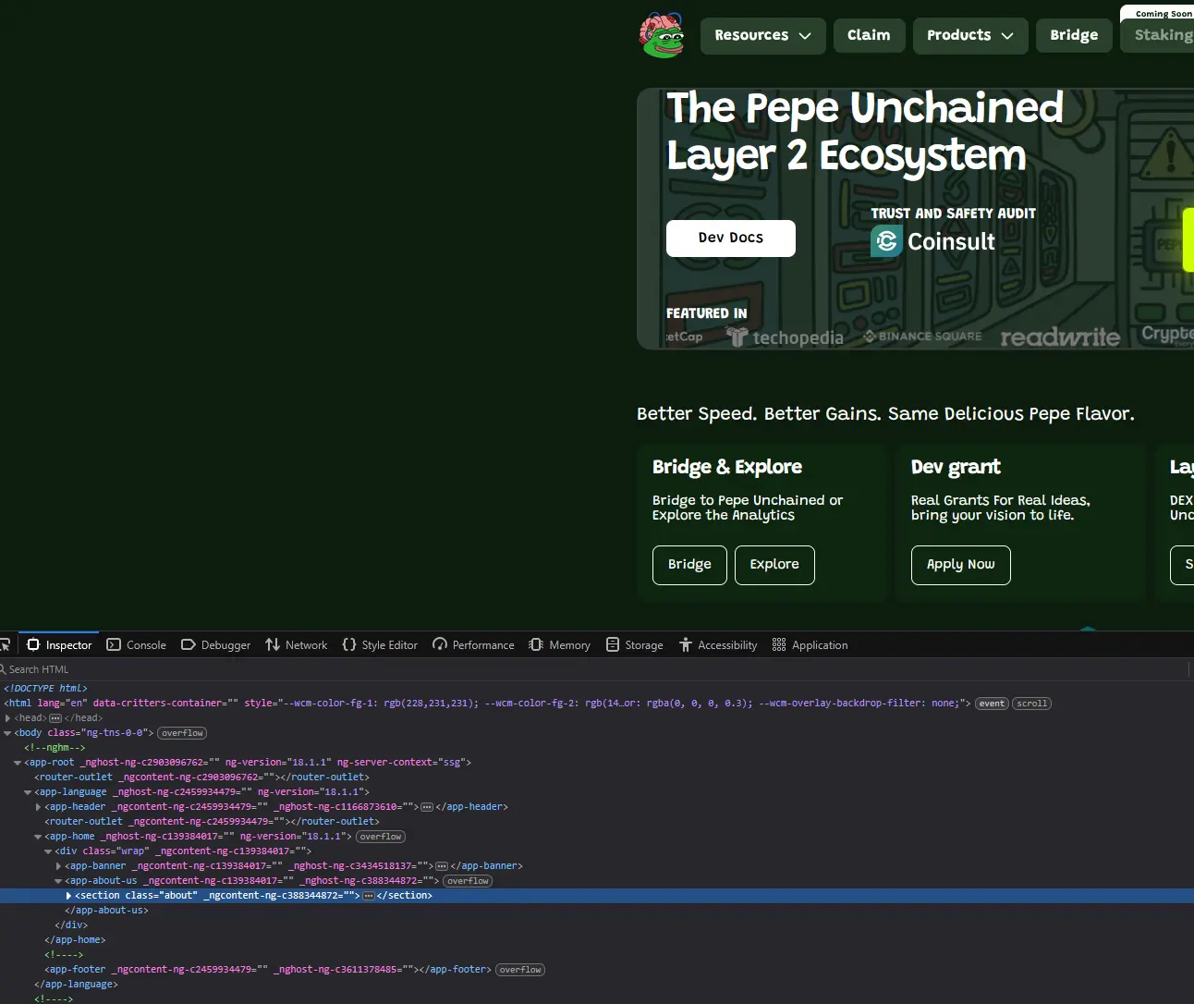Click the Pepe Unchained frog logo
Screen dimensions: 1194x1004
click(x=662, y=35)
